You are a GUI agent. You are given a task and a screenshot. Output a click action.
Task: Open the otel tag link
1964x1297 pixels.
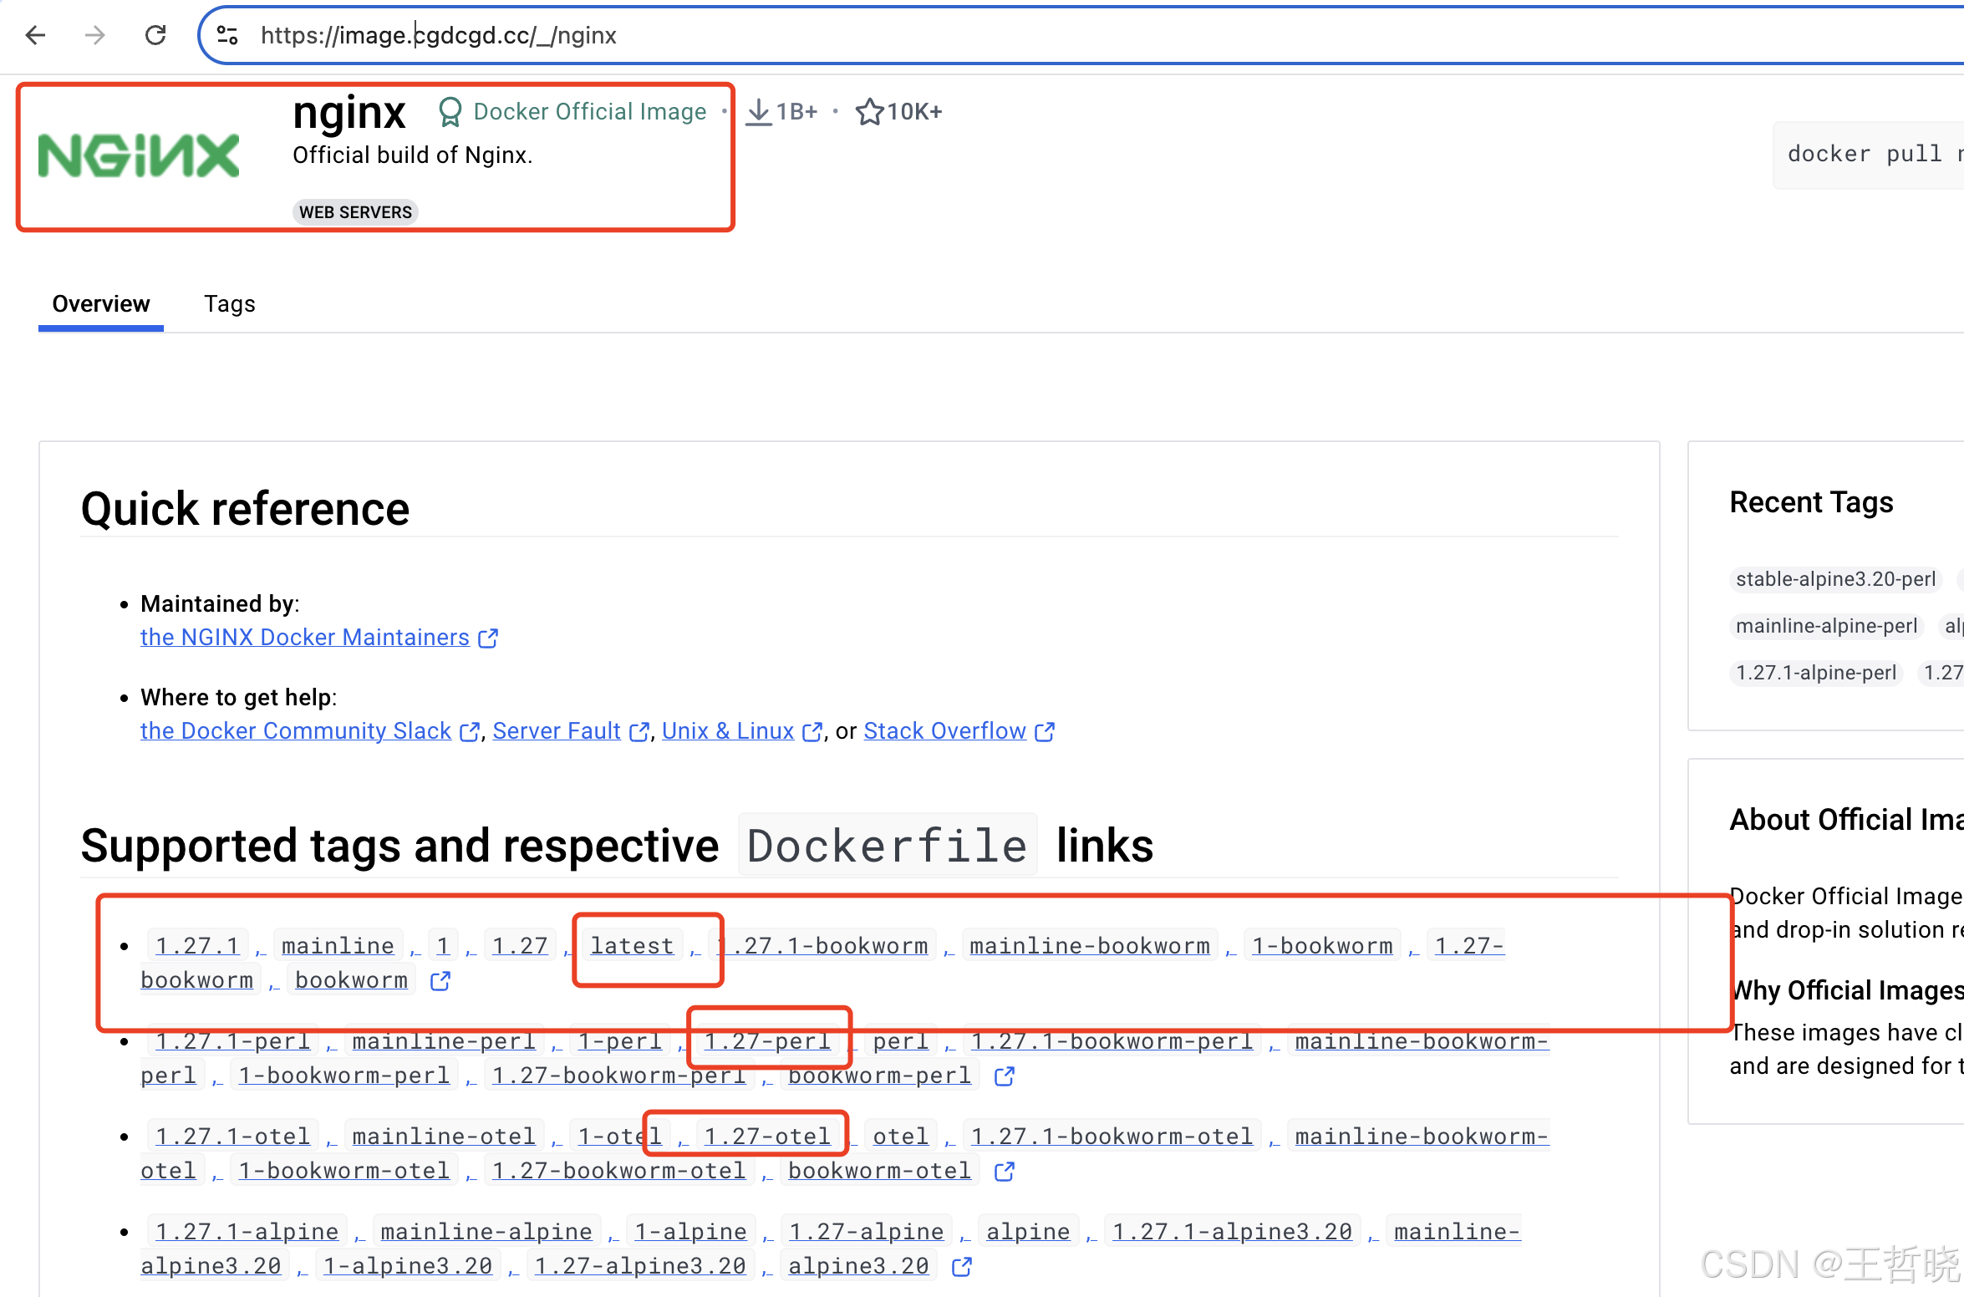(901, 1137)
